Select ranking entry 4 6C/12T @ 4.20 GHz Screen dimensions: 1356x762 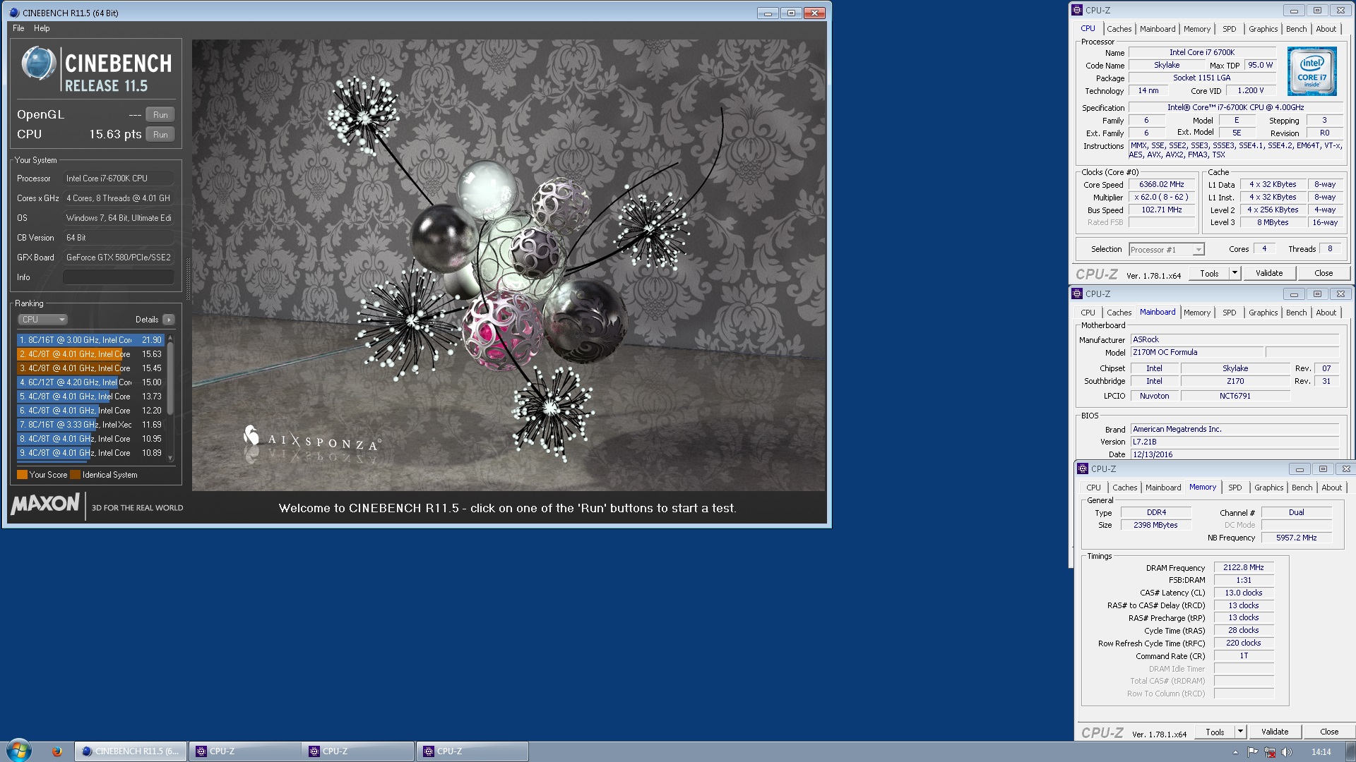point(90,382)
